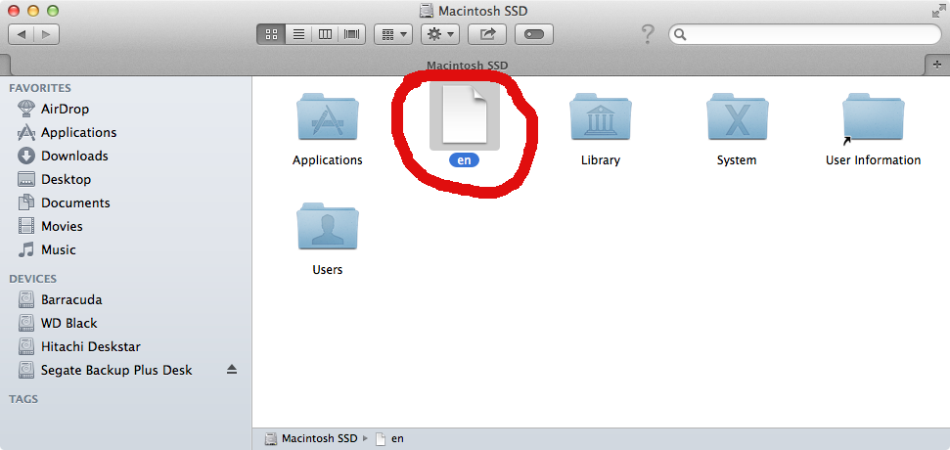Open Downloads in the sidebar
This screenshot has width=950, height=450.
coord(74,157)
